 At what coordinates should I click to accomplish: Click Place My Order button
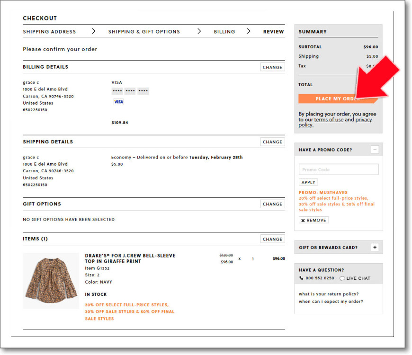pyautogui.click(x=338, y=99)
